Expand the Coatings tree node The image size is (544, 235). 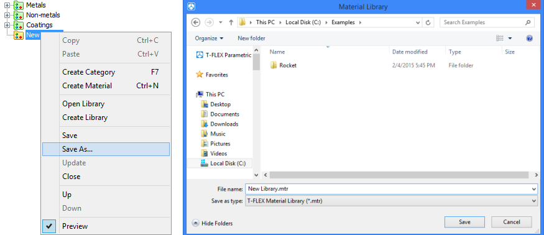click(7, 25)
